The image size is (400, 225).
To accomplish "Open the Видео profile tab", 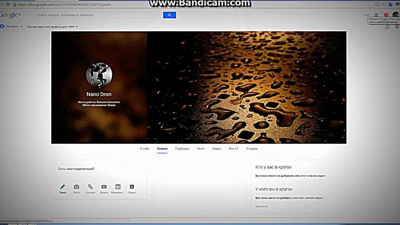I will [217, 149].
